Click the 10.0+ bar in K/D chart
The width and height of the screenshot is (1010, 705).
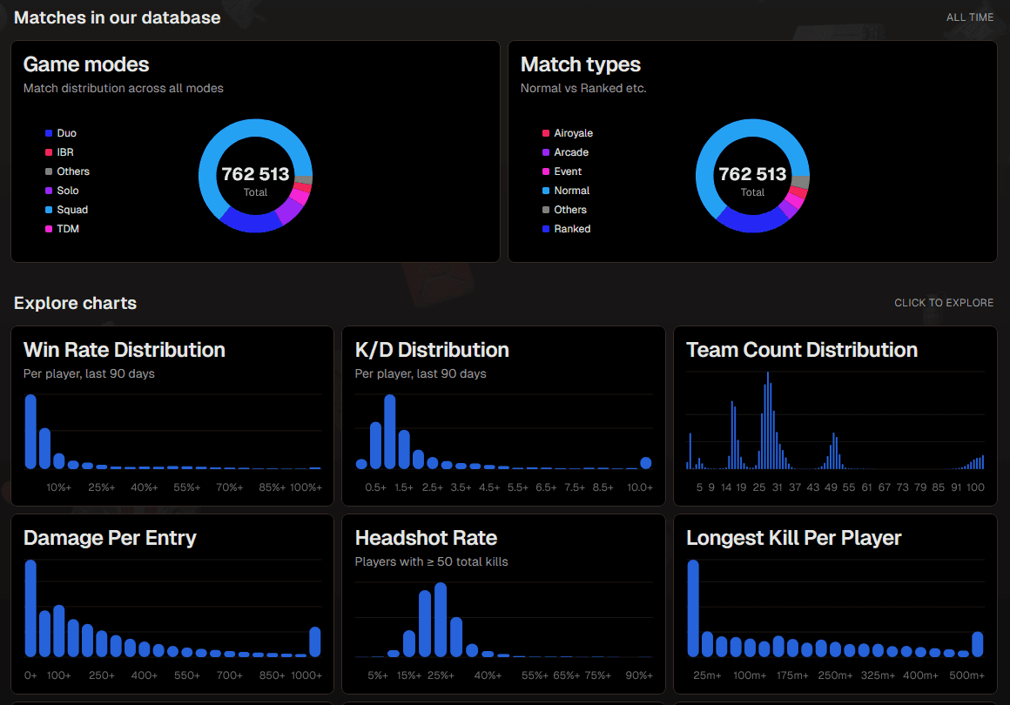click(645, 463)
